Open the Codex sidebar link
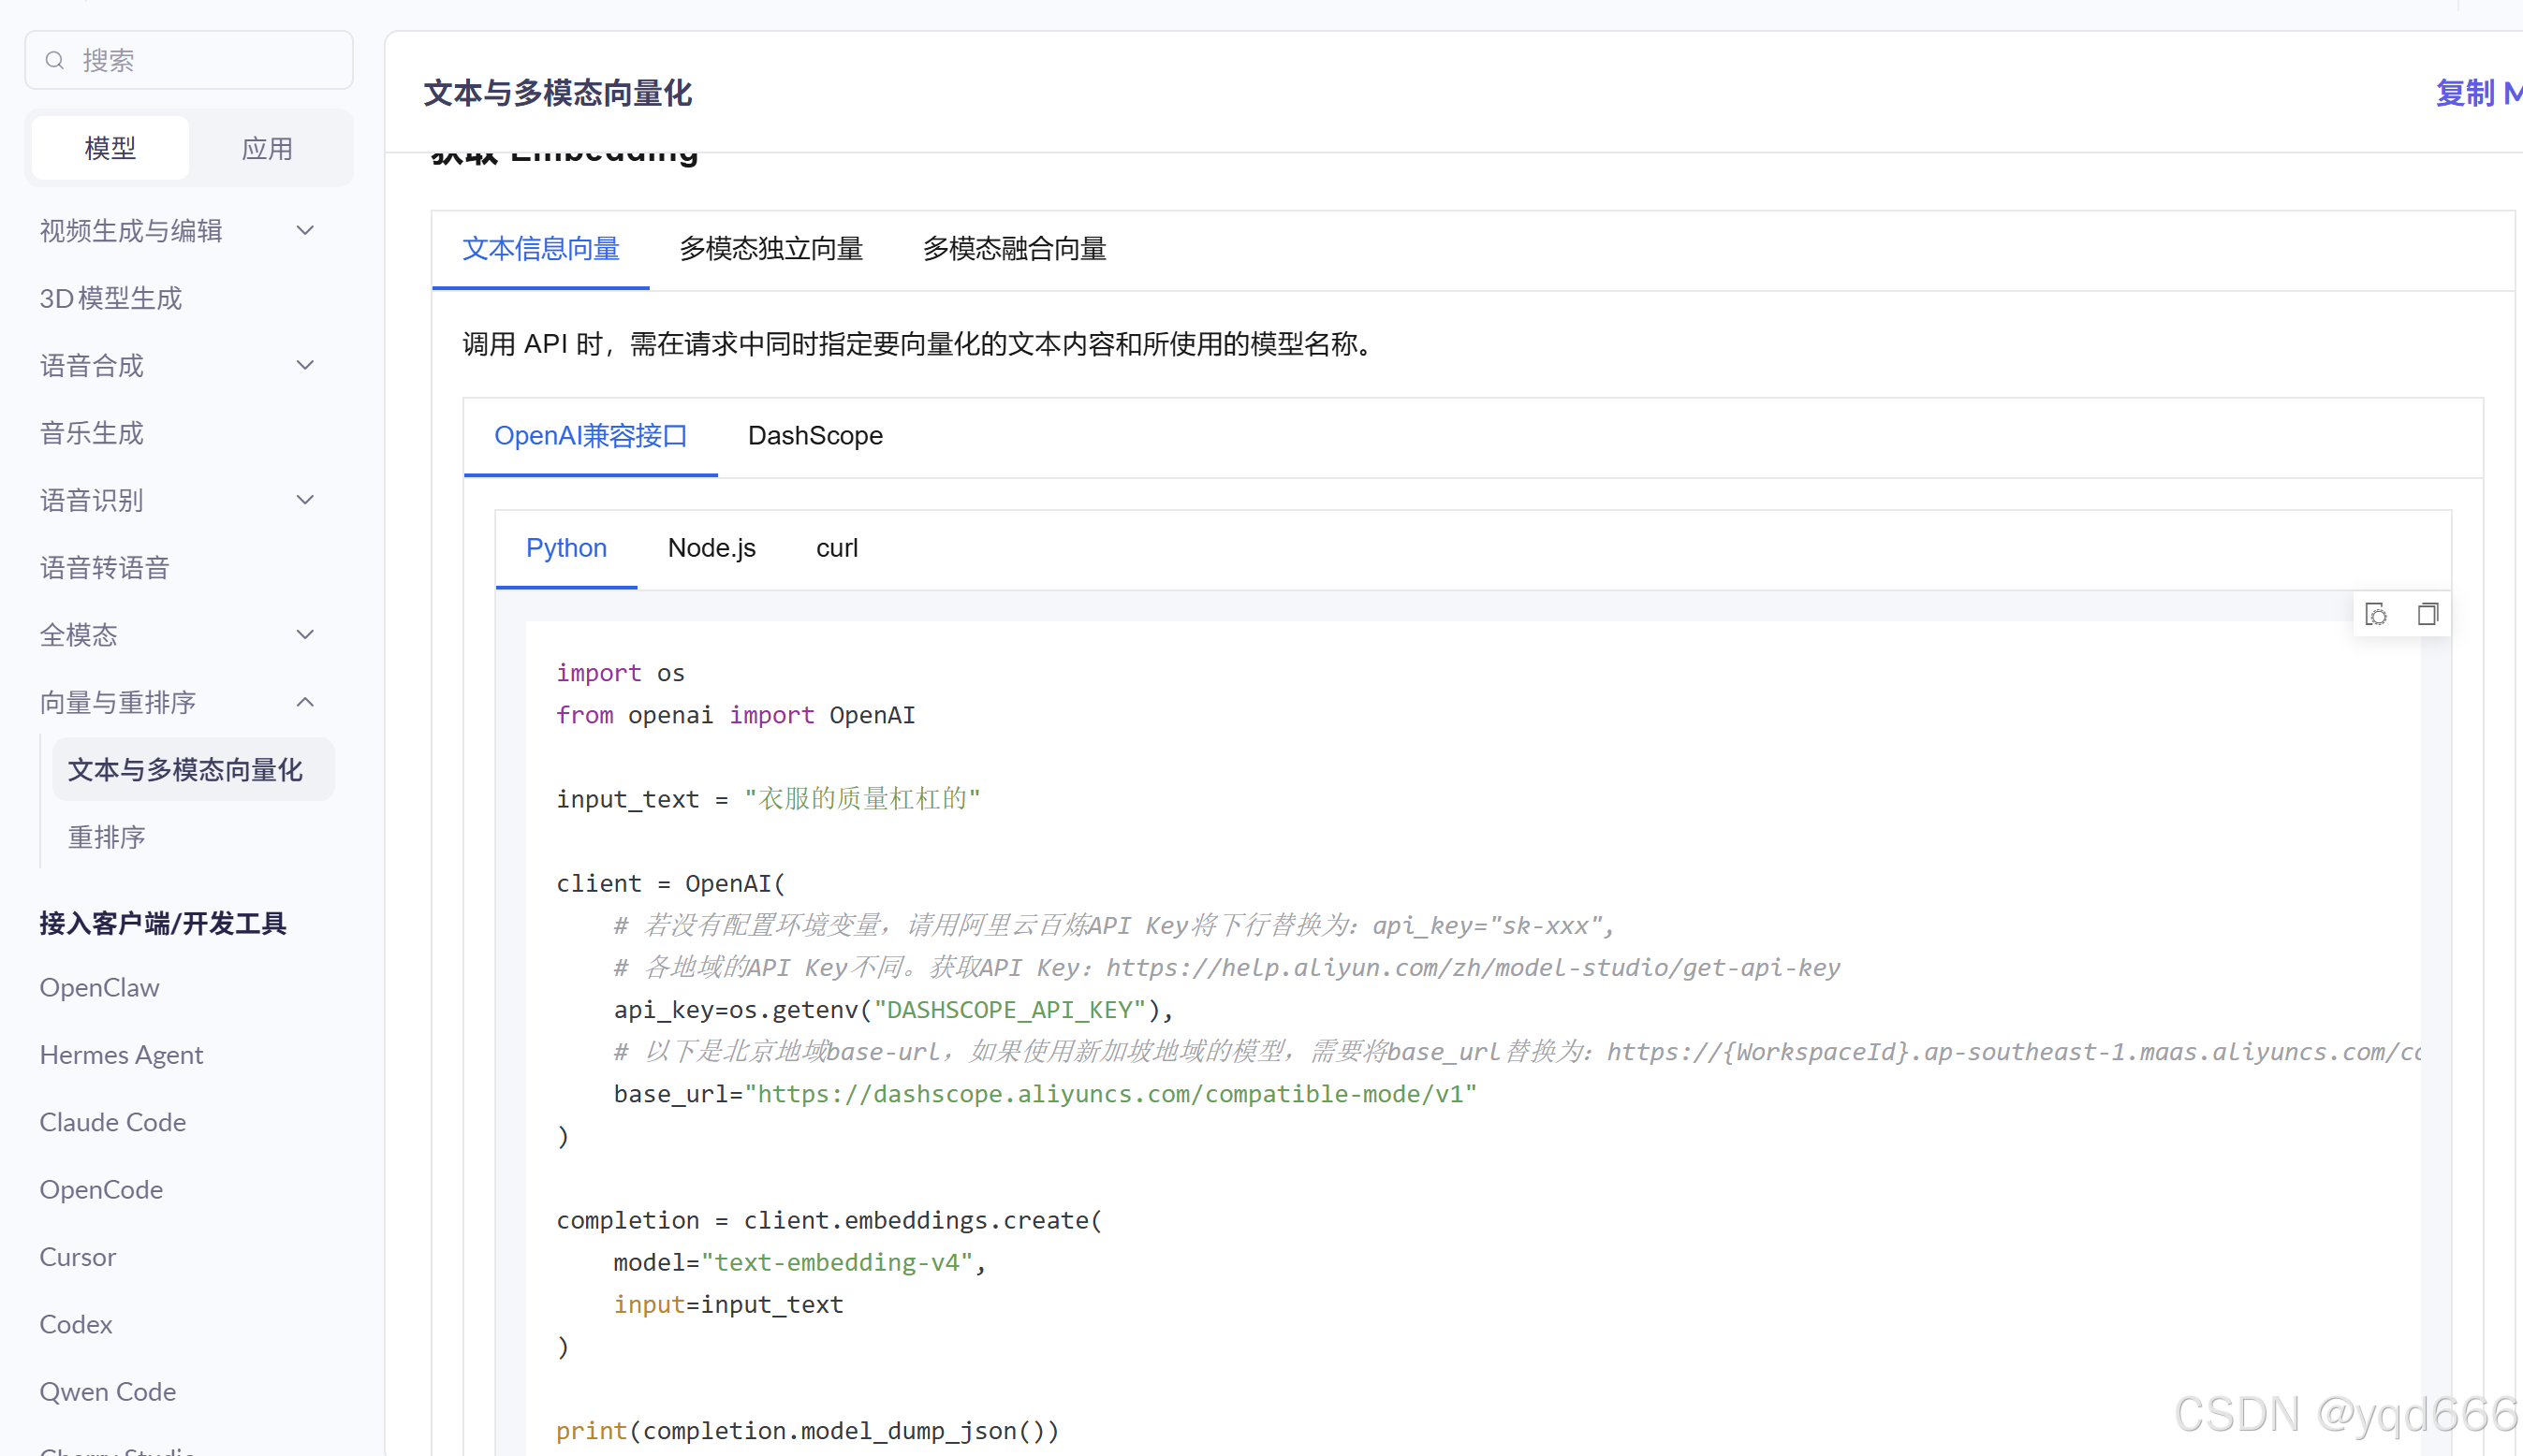This screenshot has height=1456, width=2523. click(x=75, y=1324)
